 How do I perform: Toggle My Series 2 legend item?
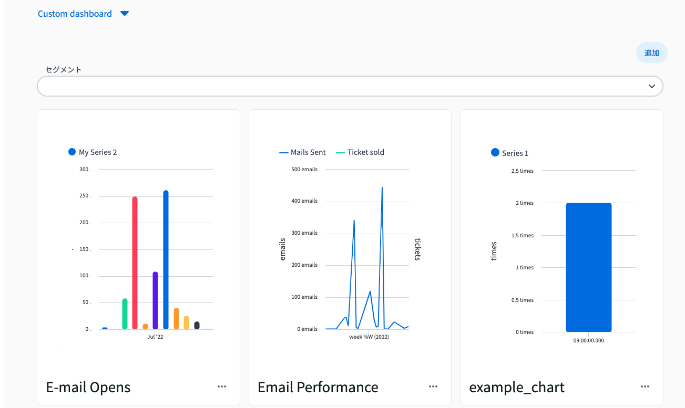click(x=93, y=152)
